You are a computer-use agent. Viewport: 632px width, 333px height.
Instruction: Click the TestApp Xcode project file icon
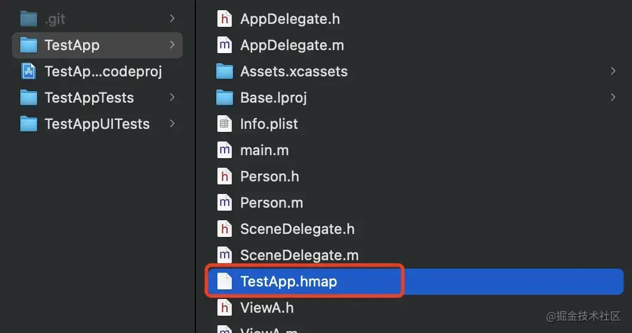tap(29, 72)
